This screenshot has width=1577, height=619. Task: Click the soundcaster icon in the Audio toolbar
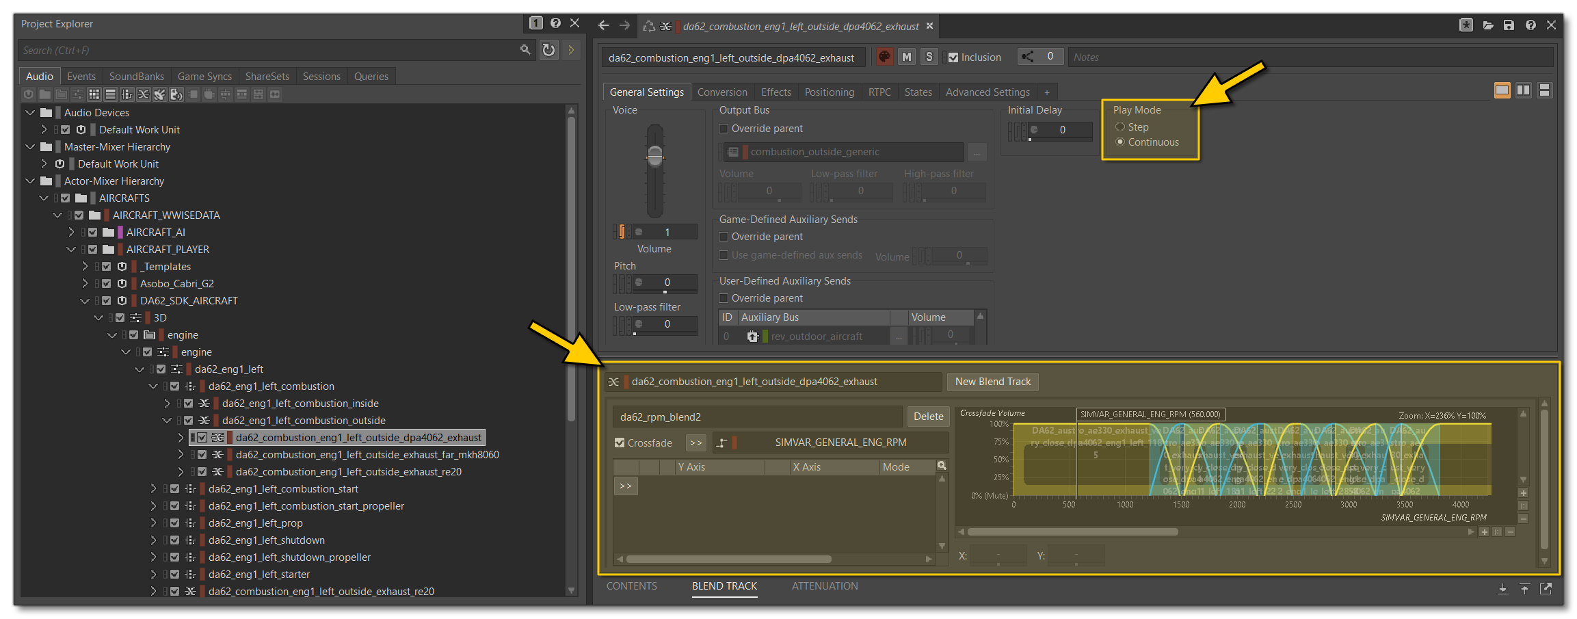(176, 94)
